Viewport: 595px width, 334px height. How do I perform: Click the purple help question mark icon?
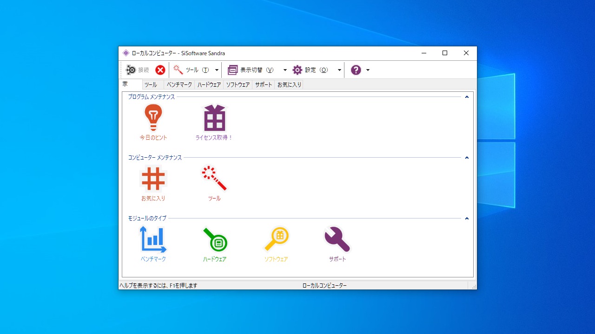point(356,70)
